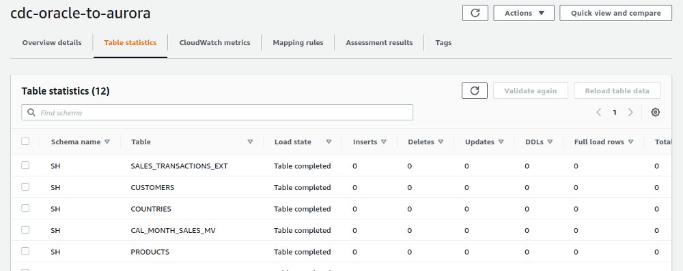Check the CUSTOMERS row checkbox
683x271 pixels.
click(25, 187)
